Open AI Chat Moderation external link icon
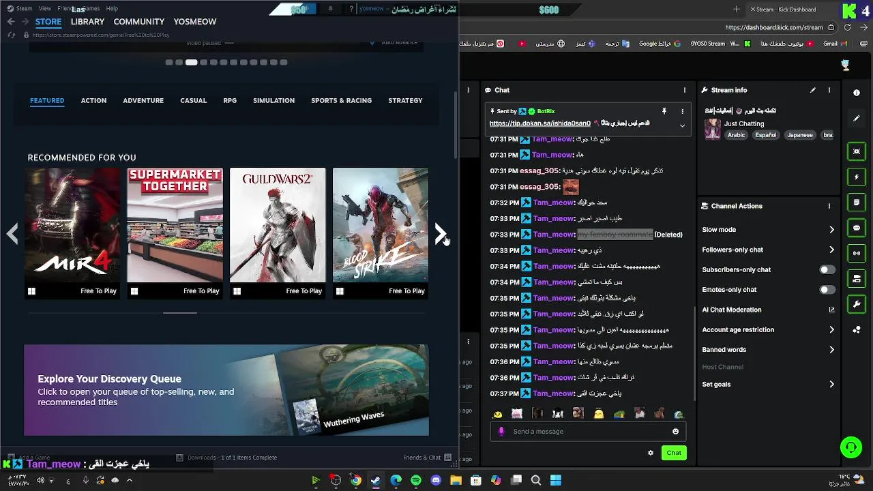Screen dimensions: 873x491 pos(831,310)
